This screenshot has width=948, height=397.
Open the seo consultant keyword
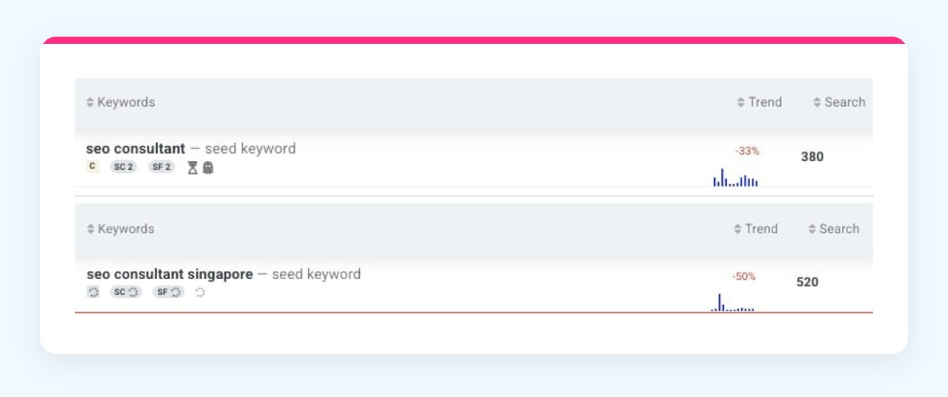[136, 148]
